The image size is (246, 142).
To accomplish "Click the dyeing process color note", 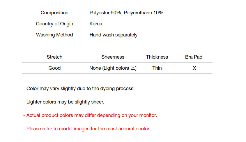I will point(79,88).
